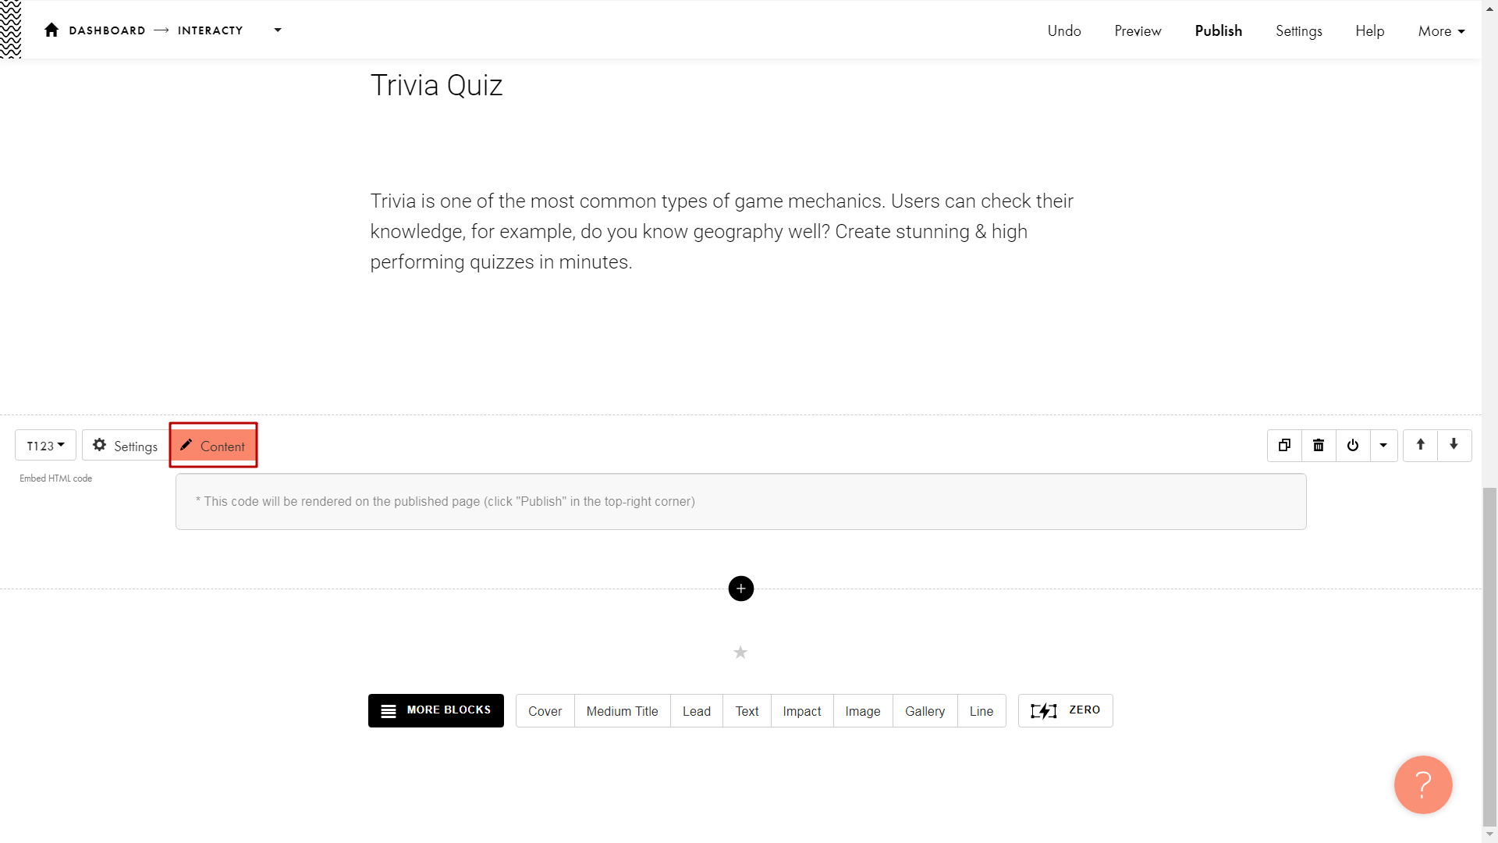This screenshot has width=1498, height=843.
Task: Click the Publish button
Action: tap(1218, 31)
